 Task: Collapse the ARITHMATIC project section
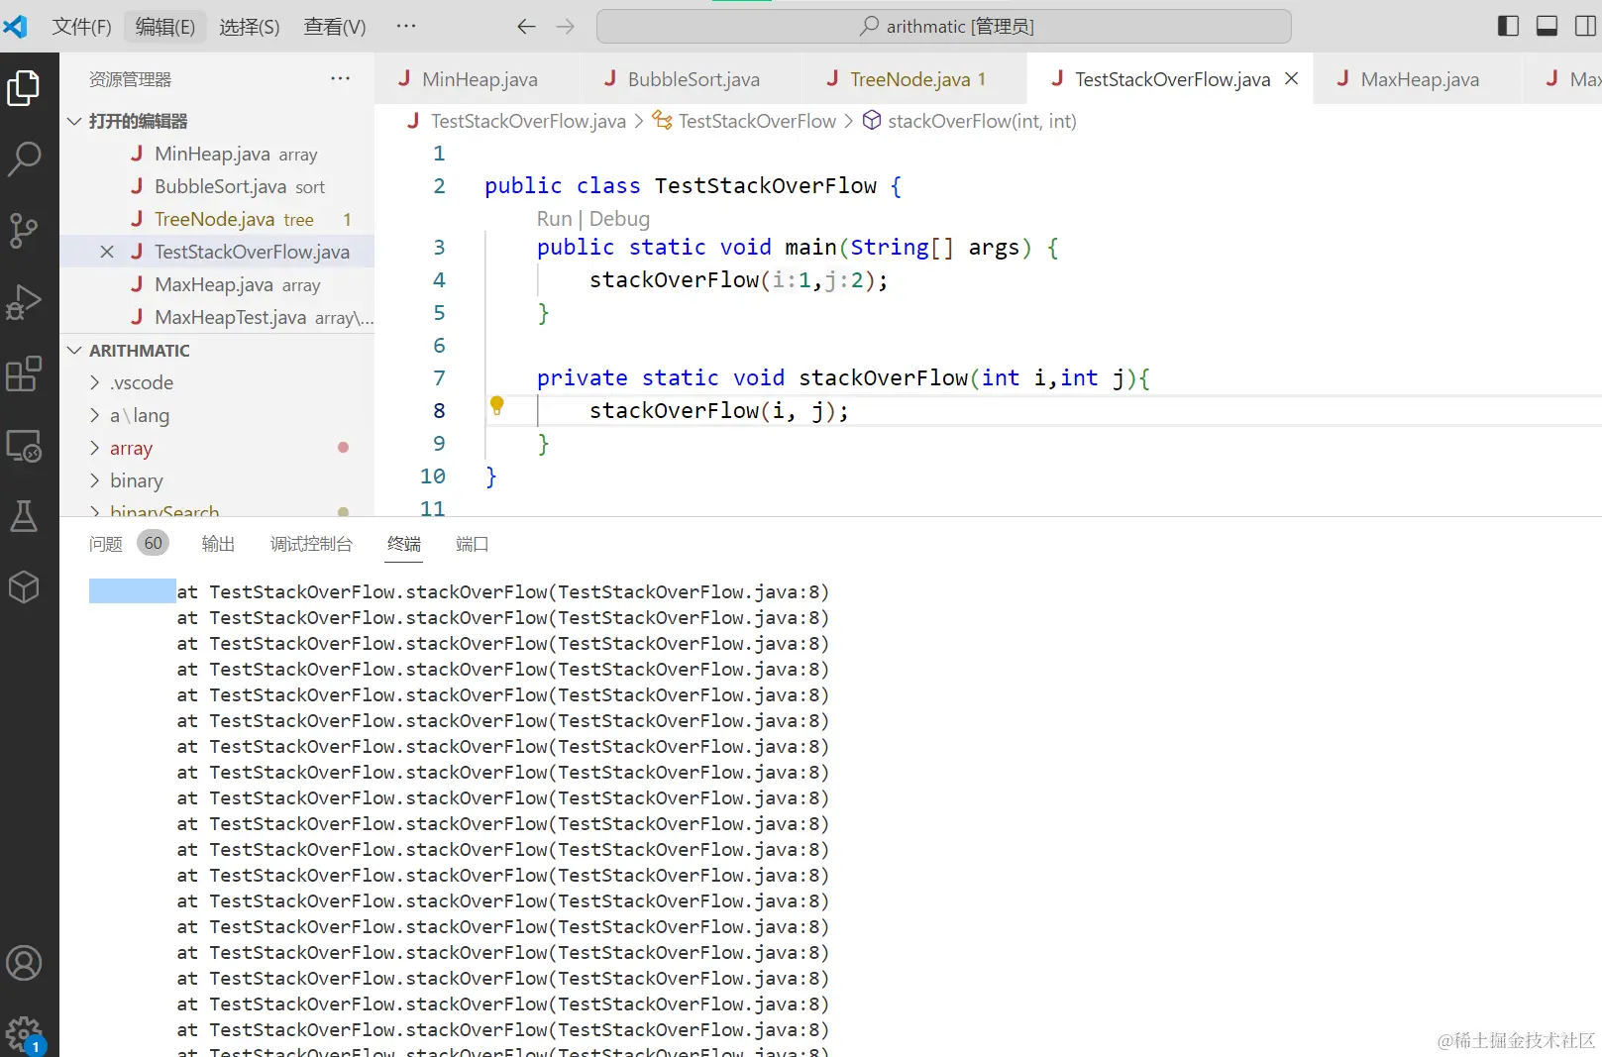pyautogui.click(x=139, y=351)
